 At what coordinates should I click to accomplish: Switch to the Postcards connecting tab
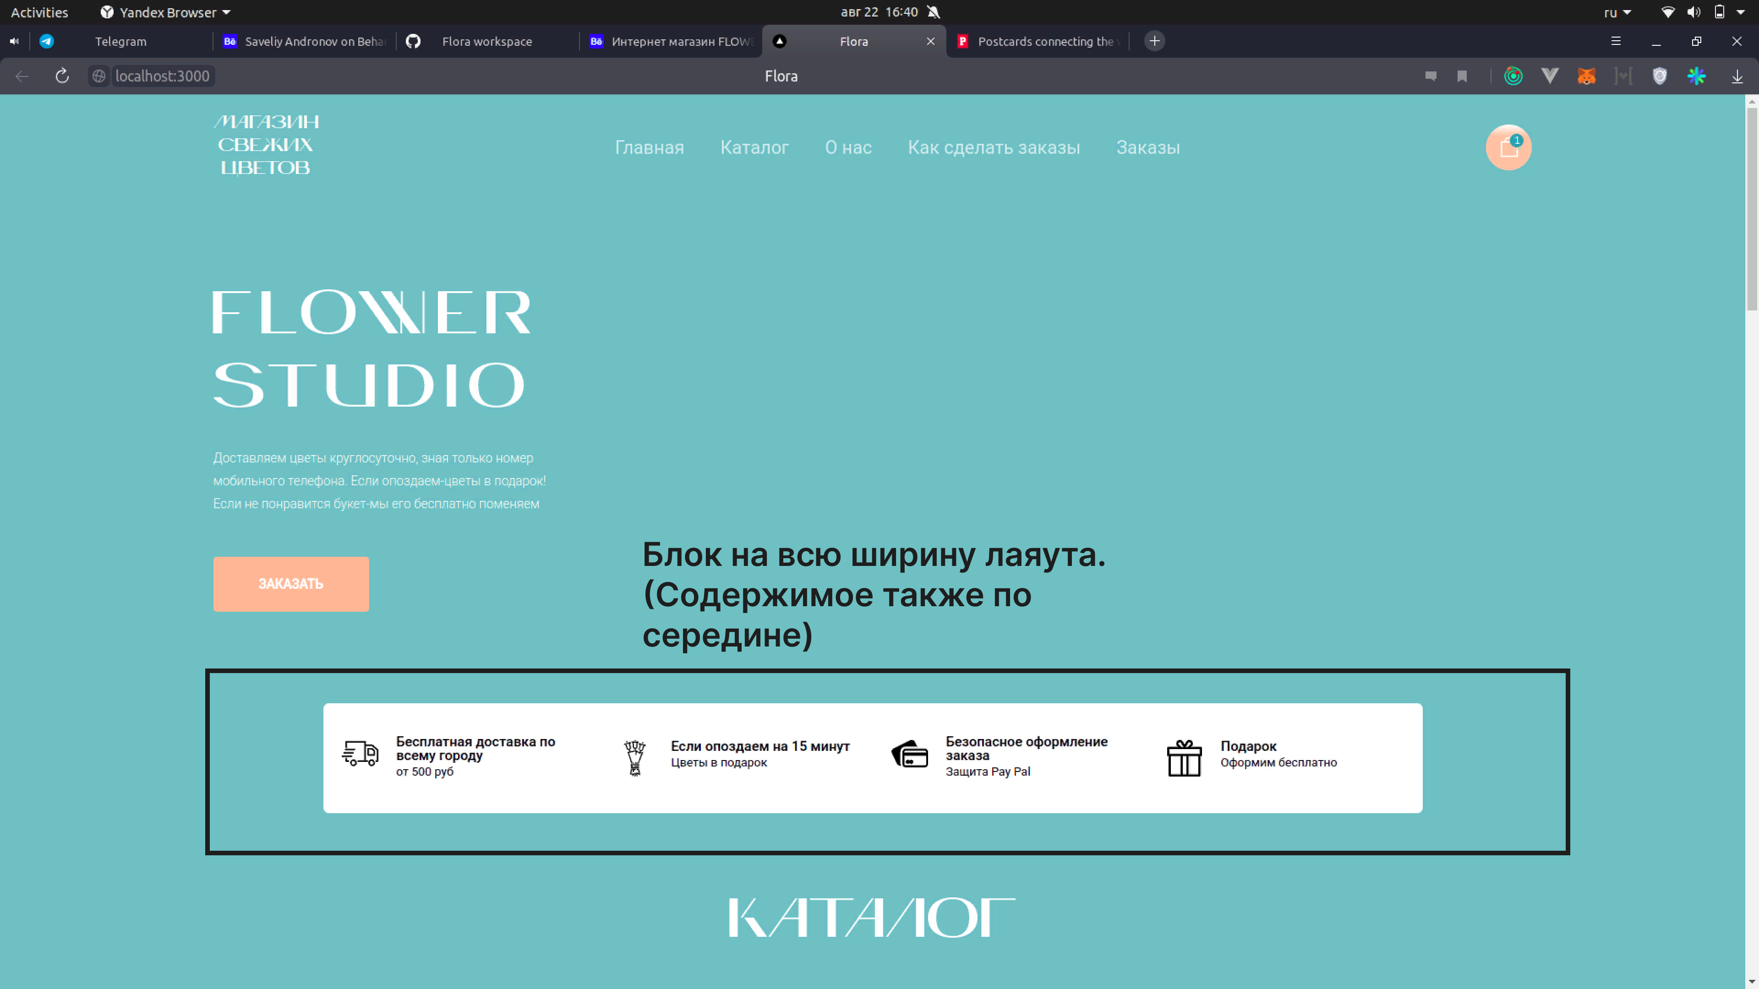(x=1045, y=42)
